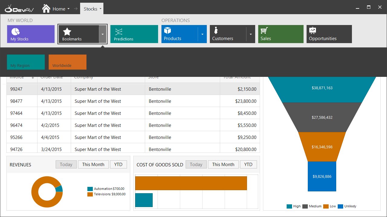
Task: Click the DevAV logo icon
Action: pyautogui.click(x=19, y=9)
